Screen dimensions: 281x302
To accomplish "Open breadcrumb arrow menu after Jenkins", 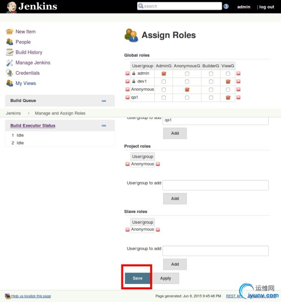I will point(29,113).
